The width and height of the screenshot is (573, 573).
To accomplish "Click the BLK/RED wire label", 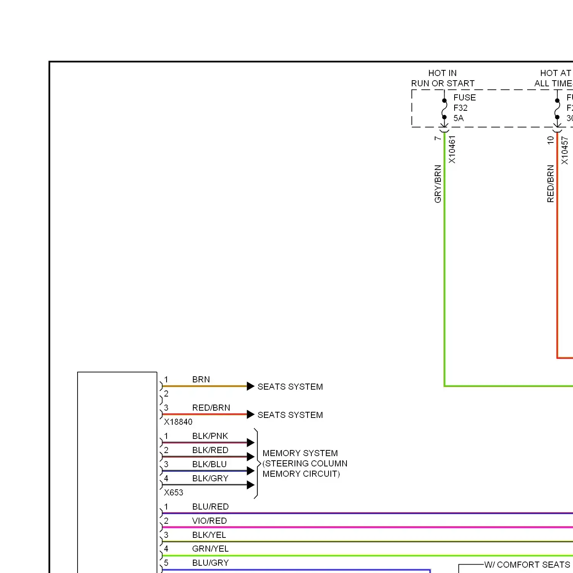I will [x=210, y=450].
